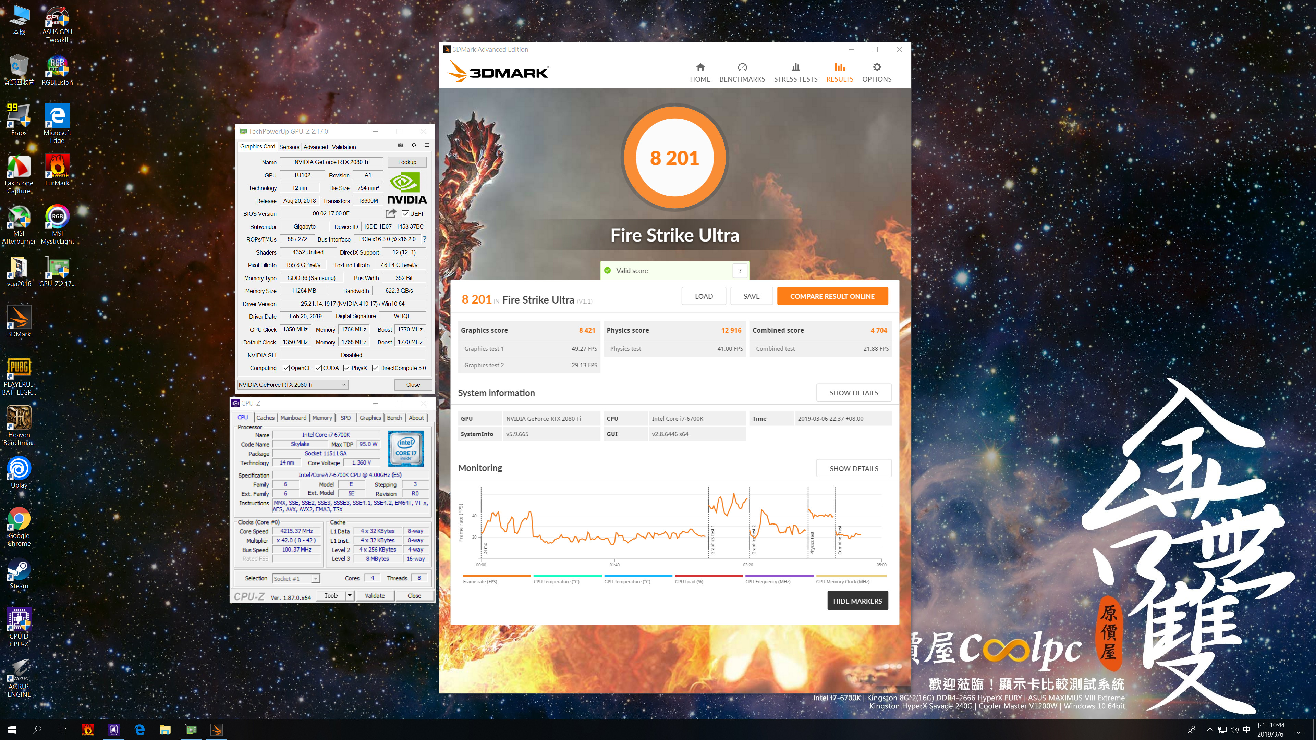Click BIOS version share/export icon
1316x740 pixels.
(391, 213)
